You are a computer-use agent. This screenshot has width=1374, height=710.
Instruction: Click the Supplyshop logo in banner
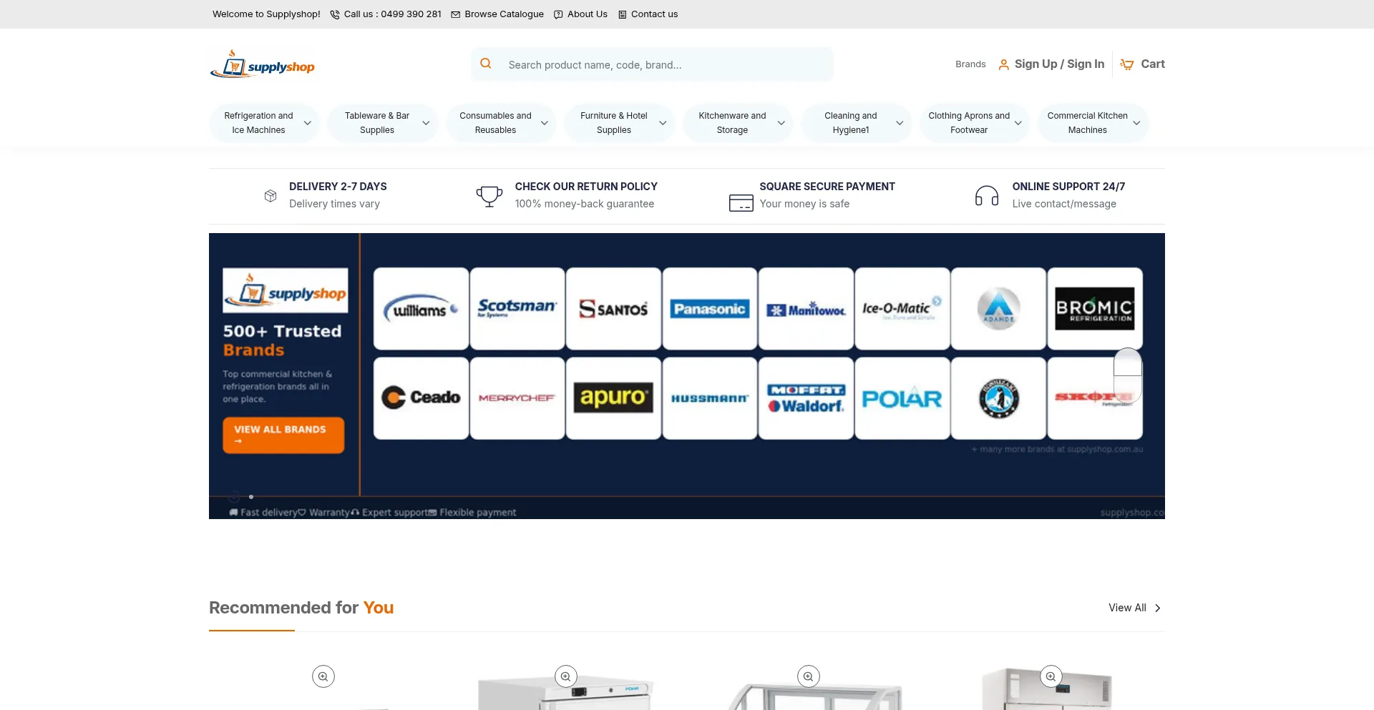tap(286, 290)
